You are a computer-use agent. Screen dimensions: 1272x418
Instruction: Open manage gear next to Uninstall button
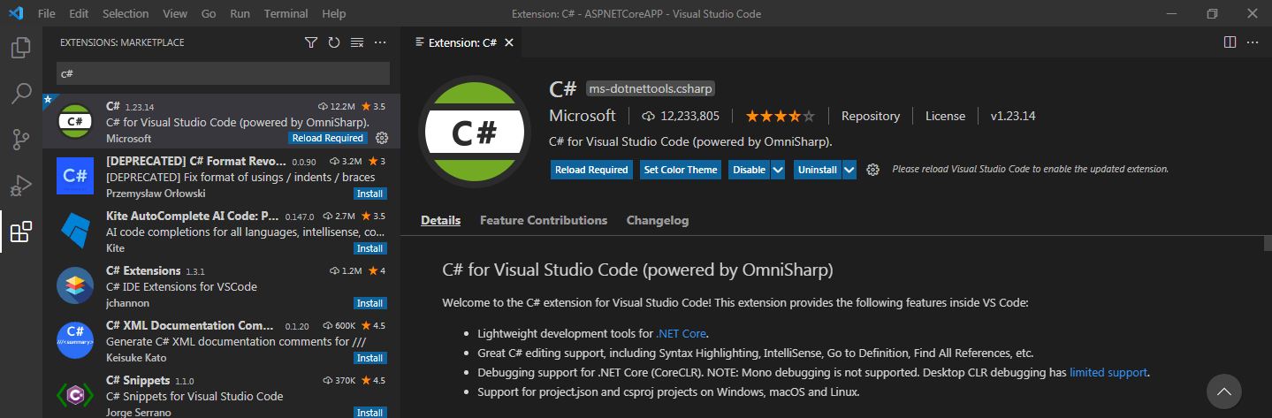coord(872,170)
